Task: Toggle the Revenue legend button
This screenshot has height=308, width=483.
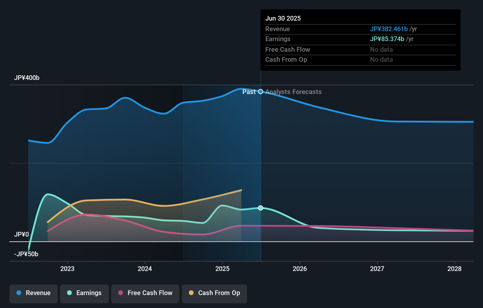Action: click(34, 294)
